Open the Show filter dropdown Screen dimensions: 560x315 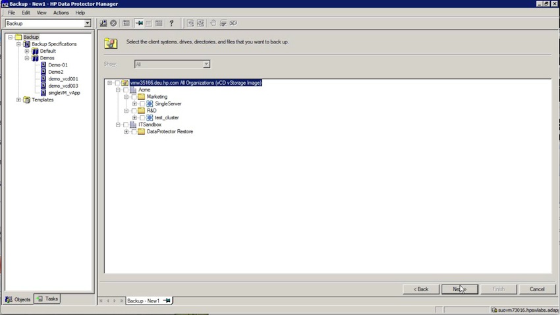click(x=206, y=65)
